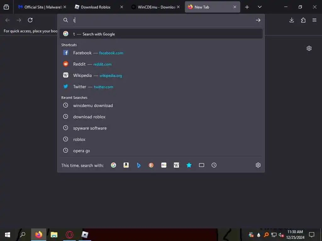This screenshot has height=241, width=322.
Task: Open Firefox View icon in tab strip
Action: pyautogui.click(x=6, y=7)
